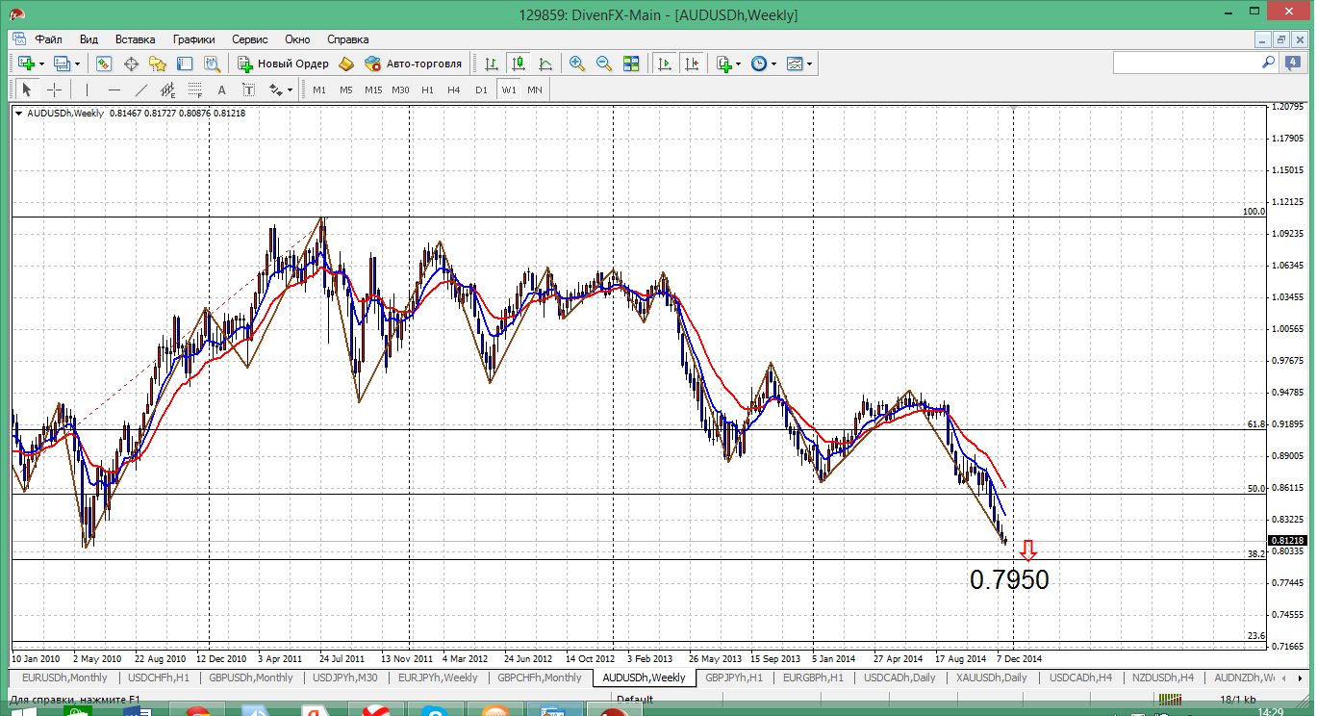
Task: Tile chart windows with the grid icon
Action: click(631, 64)
